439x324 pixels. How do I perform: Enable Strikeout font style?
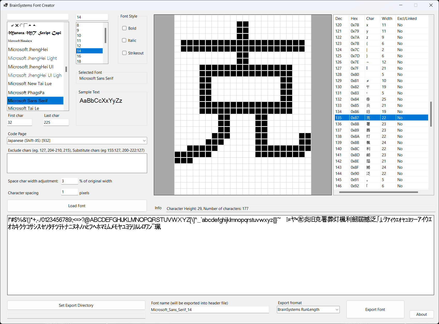click(x=124, y=53)
